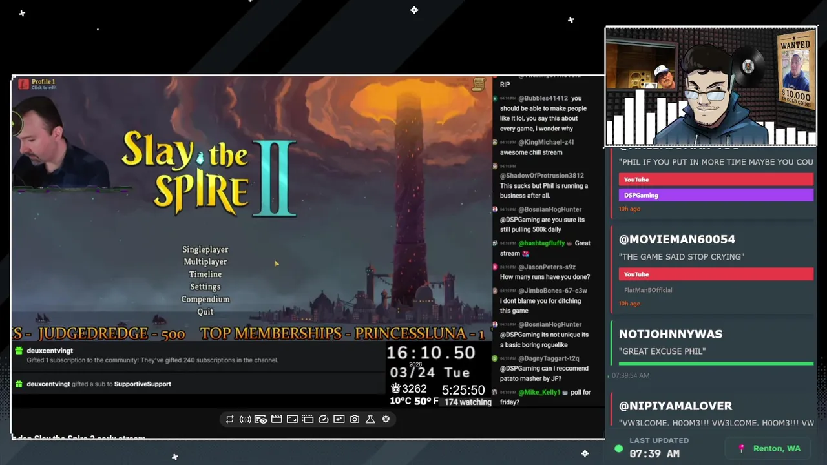Viewport: 827px width, 465px height.
Task: Click chat username @JasonPeters-s9z
Action: [x=547, y=267]
